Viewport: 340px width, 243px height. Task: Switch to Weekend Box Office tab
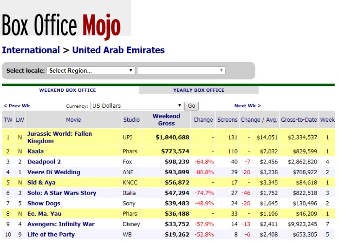(68, 90)
